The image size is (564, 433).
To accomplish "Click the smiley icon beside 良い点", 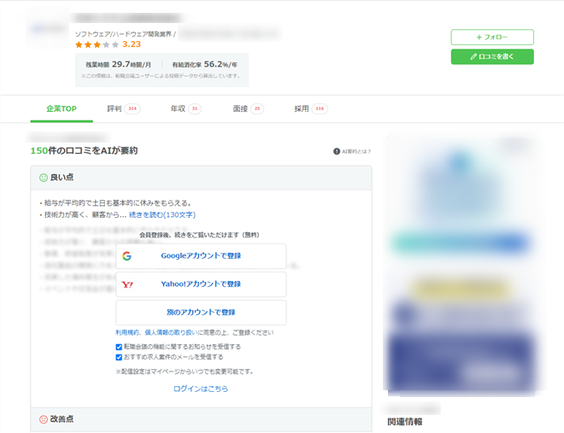I will coord(44,178).
